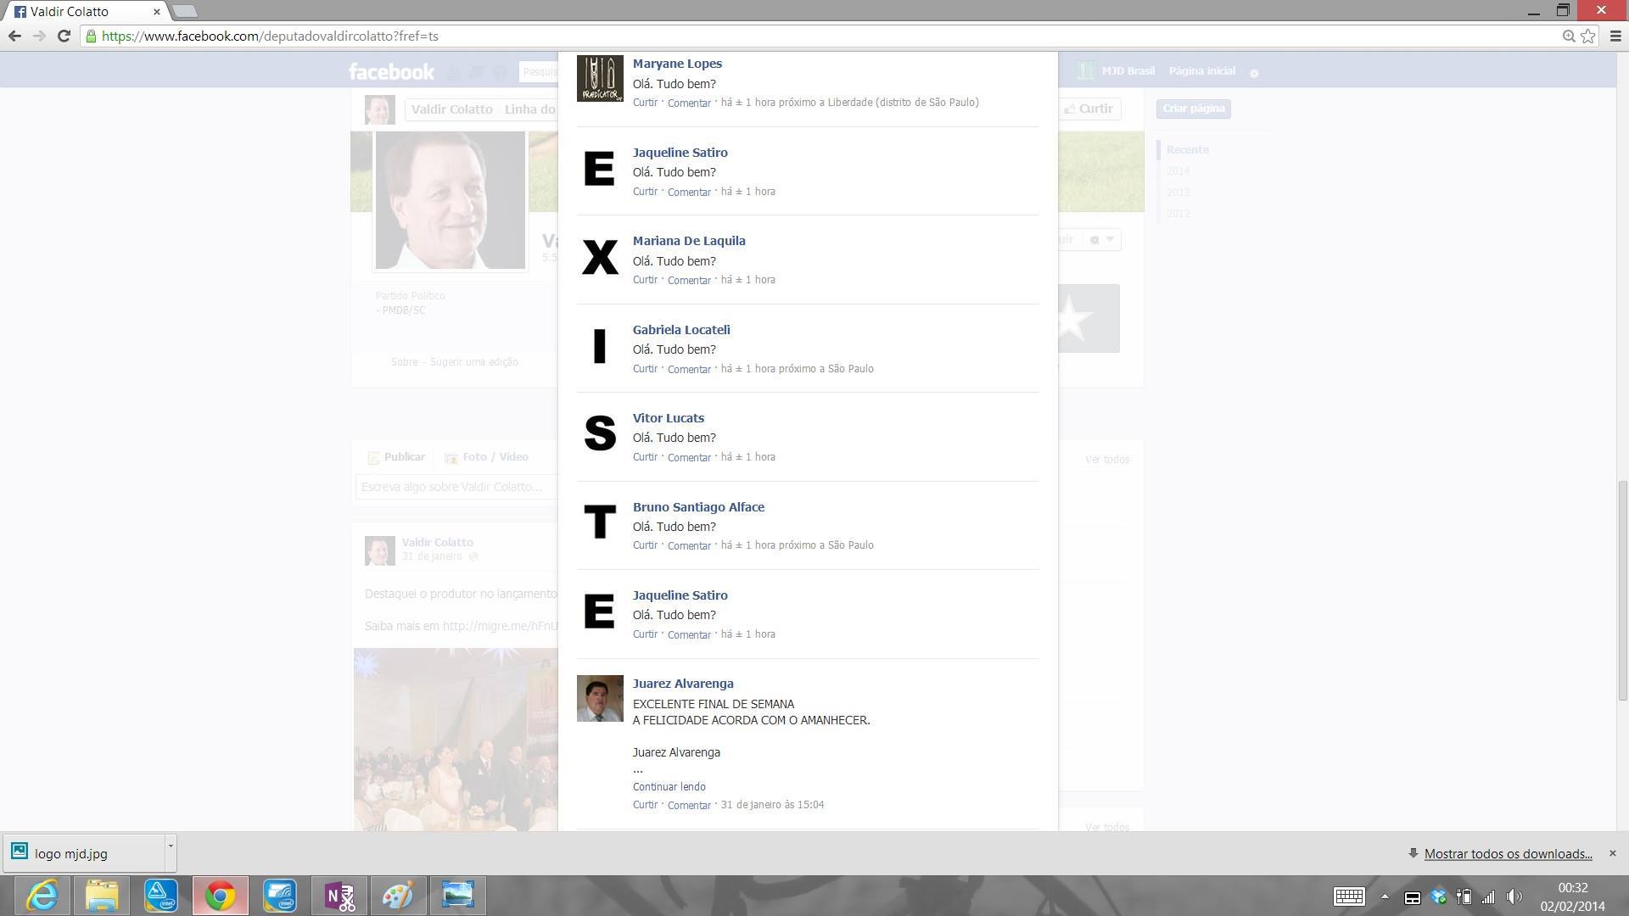Bookmark page with the star icon
This screenshot has height=916, width=1629.
point(1587,36)
